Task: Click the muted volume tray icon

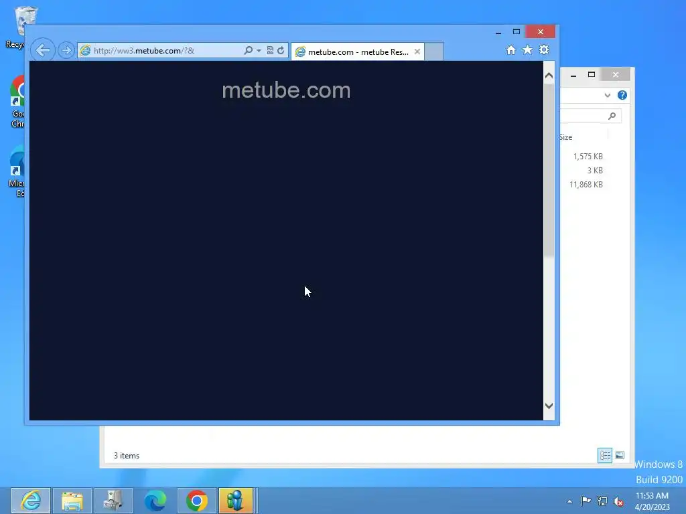Action: (x=618, y=501)
